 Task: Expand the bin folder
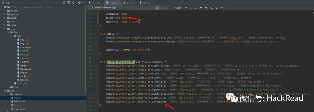pos(5,22)
